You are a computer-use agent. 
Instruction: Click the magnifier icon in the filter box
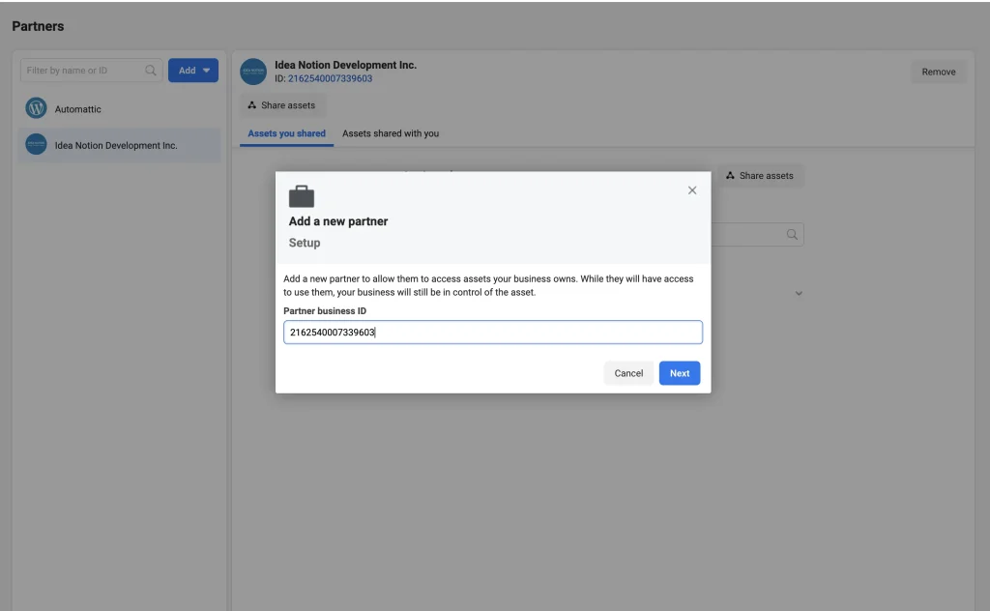click(151, 71)
